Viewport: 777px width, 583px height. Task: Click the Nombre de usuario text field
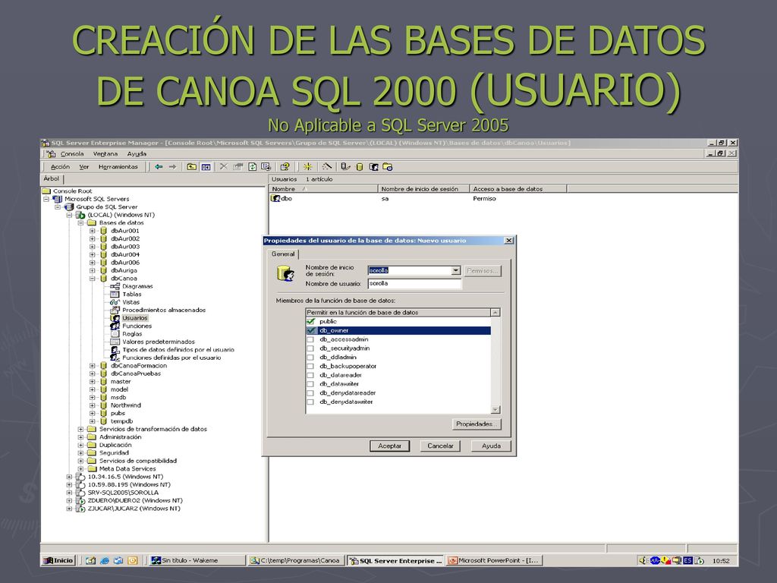[x=415, y=284]
